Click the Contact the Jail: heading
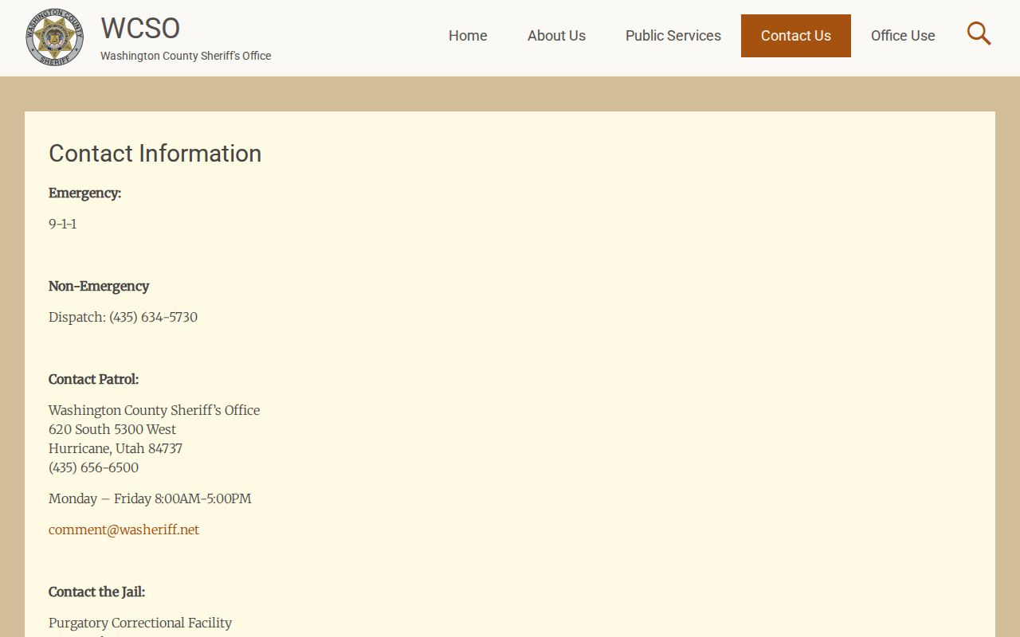1020x637 pixels. 96,592
